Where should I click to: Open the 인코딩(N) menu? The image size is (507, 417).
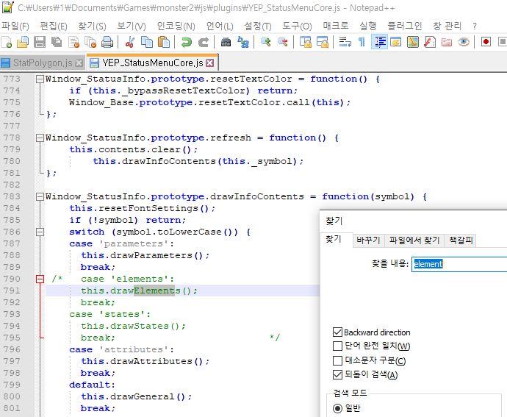176,26
